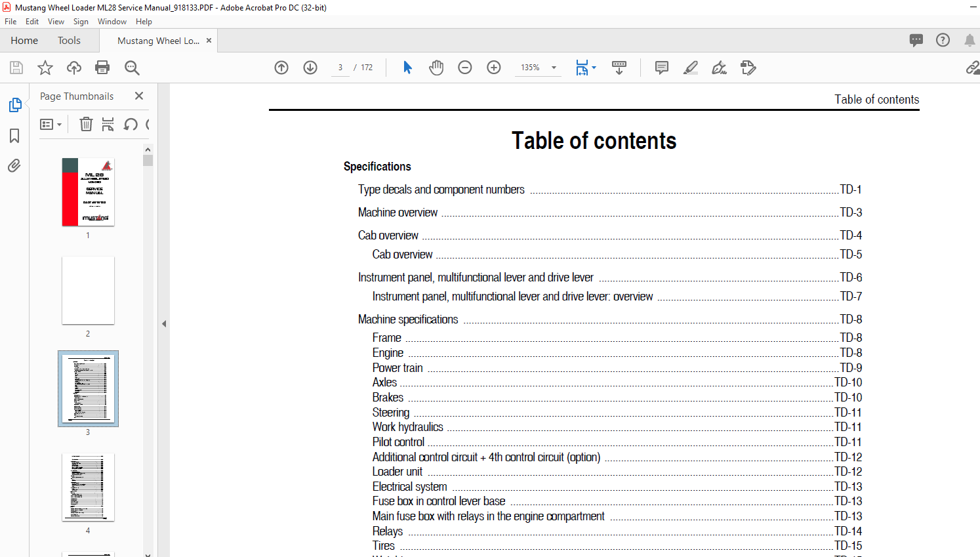Open the Edit menu

coord(32,22)
